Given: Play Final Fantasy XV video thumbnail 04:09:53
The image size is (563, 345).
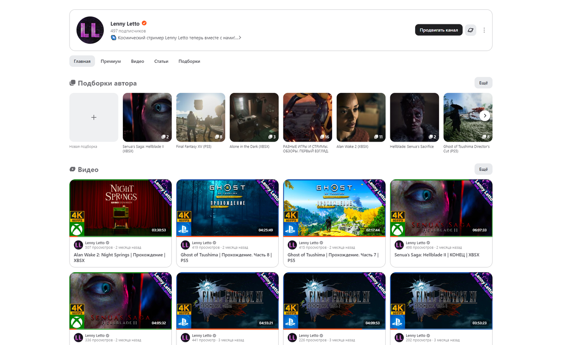Looking at the screenshot, I should tap(335, 301).
